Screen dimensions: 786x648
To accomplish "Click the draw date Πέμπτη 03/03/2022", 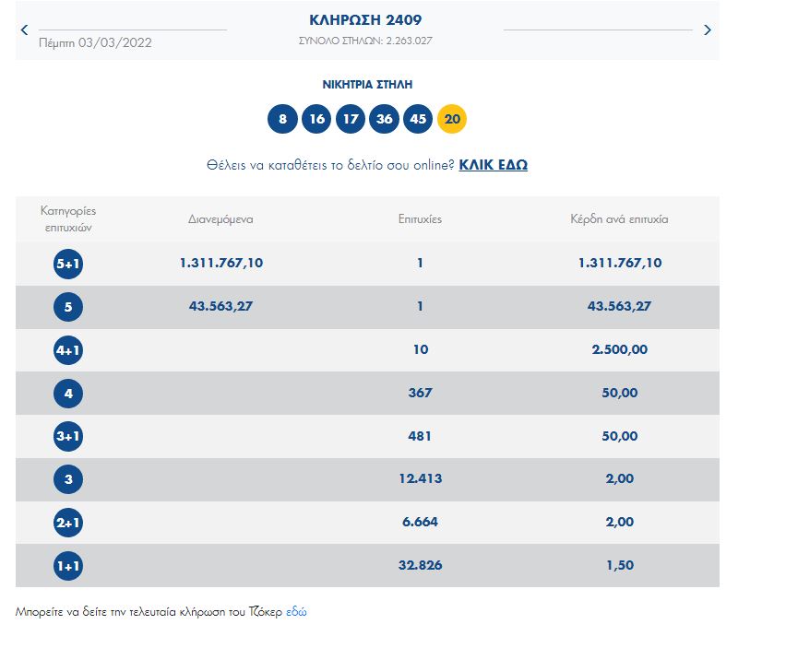I will pos(96,42).
